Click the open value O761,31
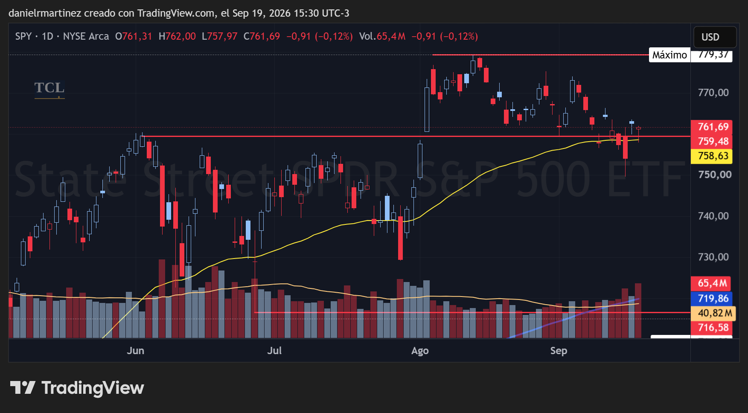This screenshot has width=748, height=413. [134, 36]
